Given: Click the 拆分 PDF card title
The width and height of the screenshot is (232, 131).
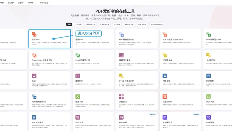Looking at the screenshot, I should (36, 39).
